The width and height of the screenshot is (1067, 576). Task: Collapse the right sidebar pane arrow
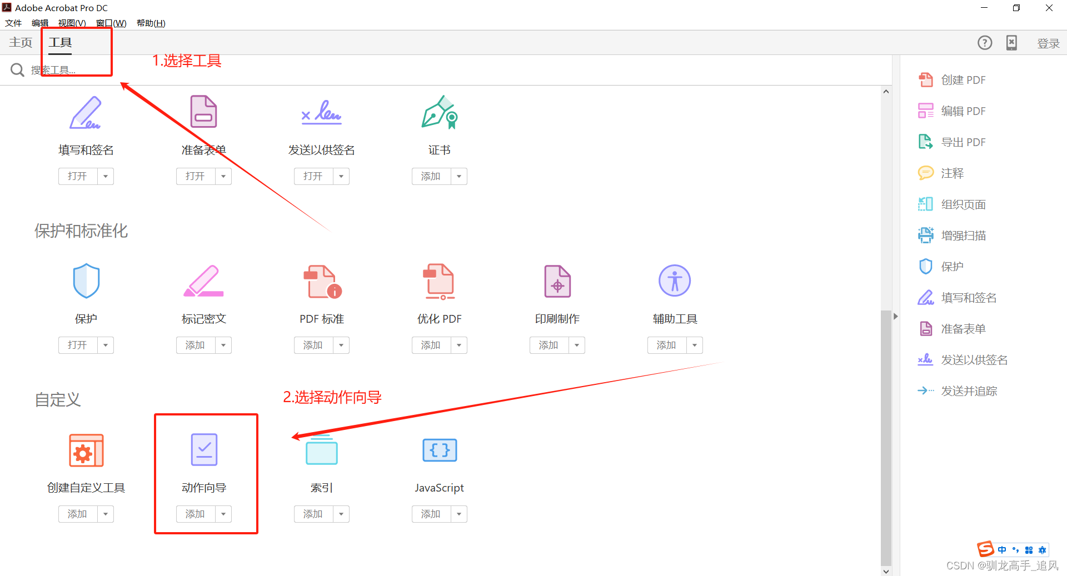895,317
